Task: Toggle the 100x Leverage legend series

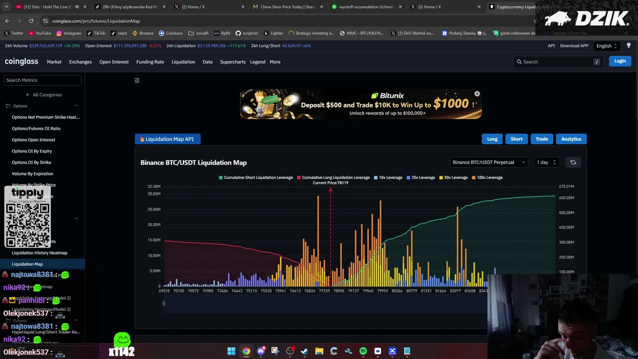Action: click(487, 178)
